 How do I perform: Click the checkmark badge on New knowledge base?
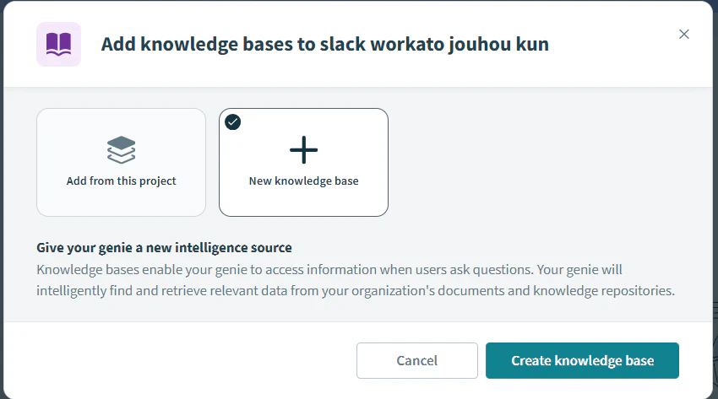pyautogui.click(x=232, y=122)
